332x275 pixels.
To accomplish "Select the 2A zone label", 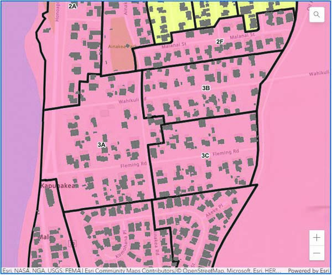I will (x=72, y=6).
